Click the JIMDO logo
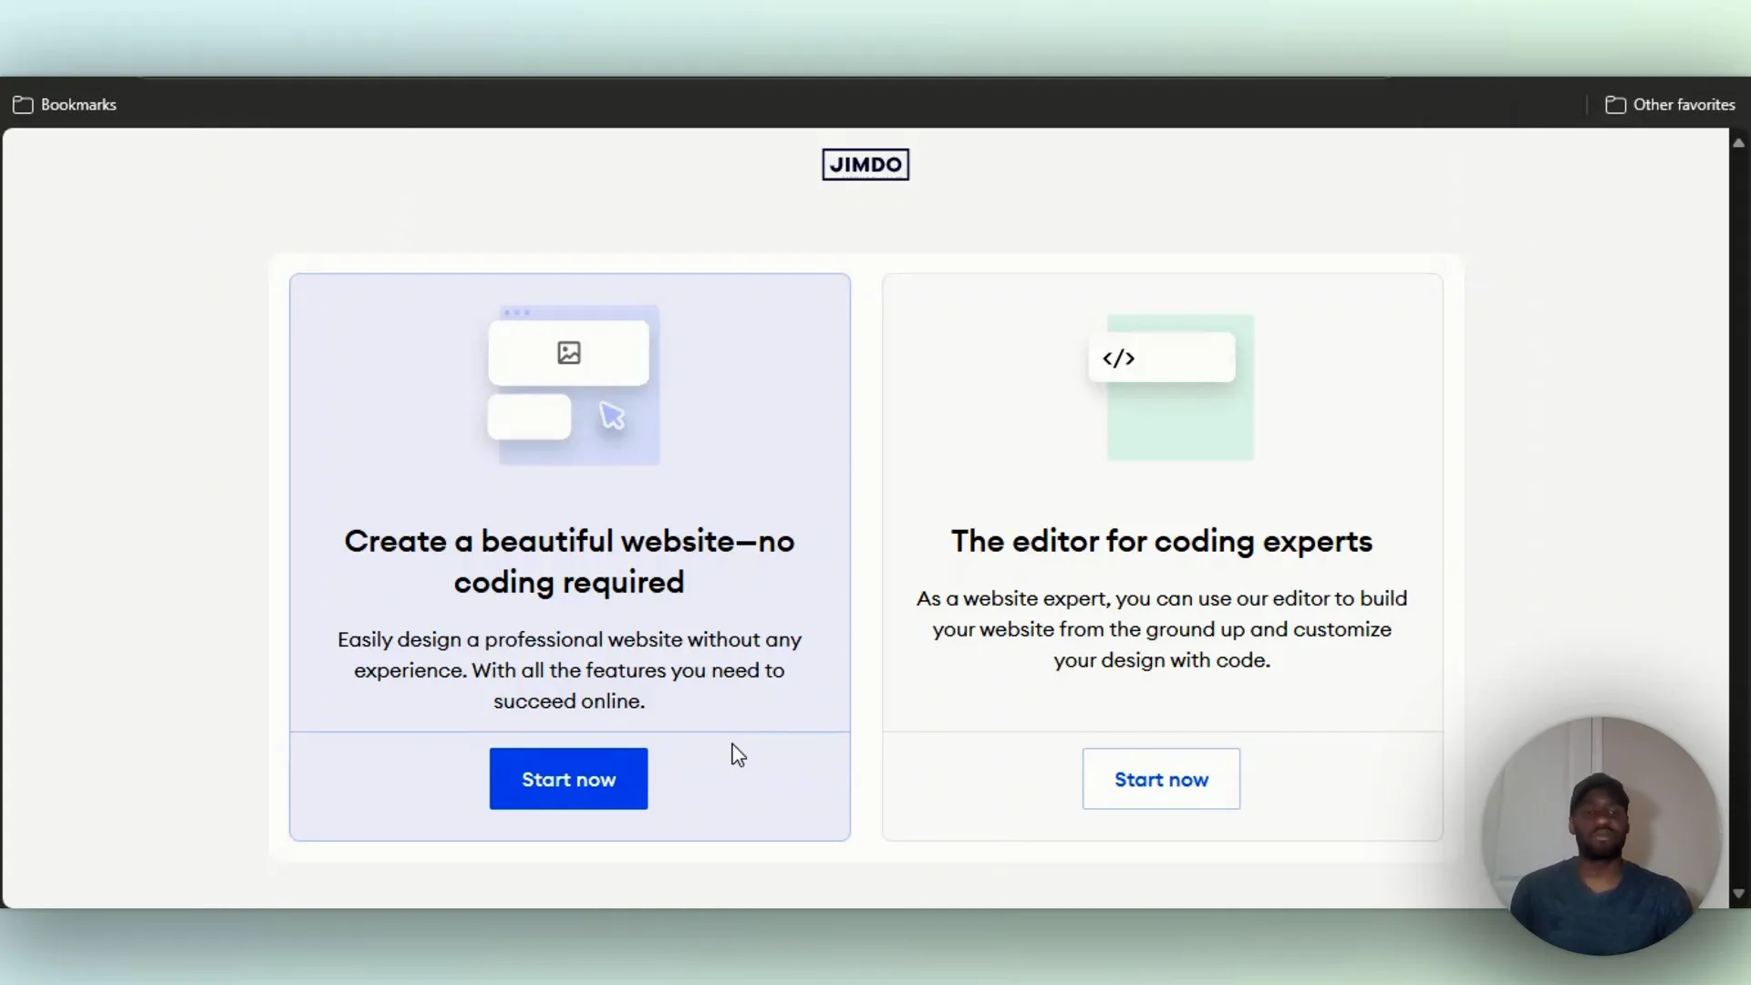 coord(865,164)
